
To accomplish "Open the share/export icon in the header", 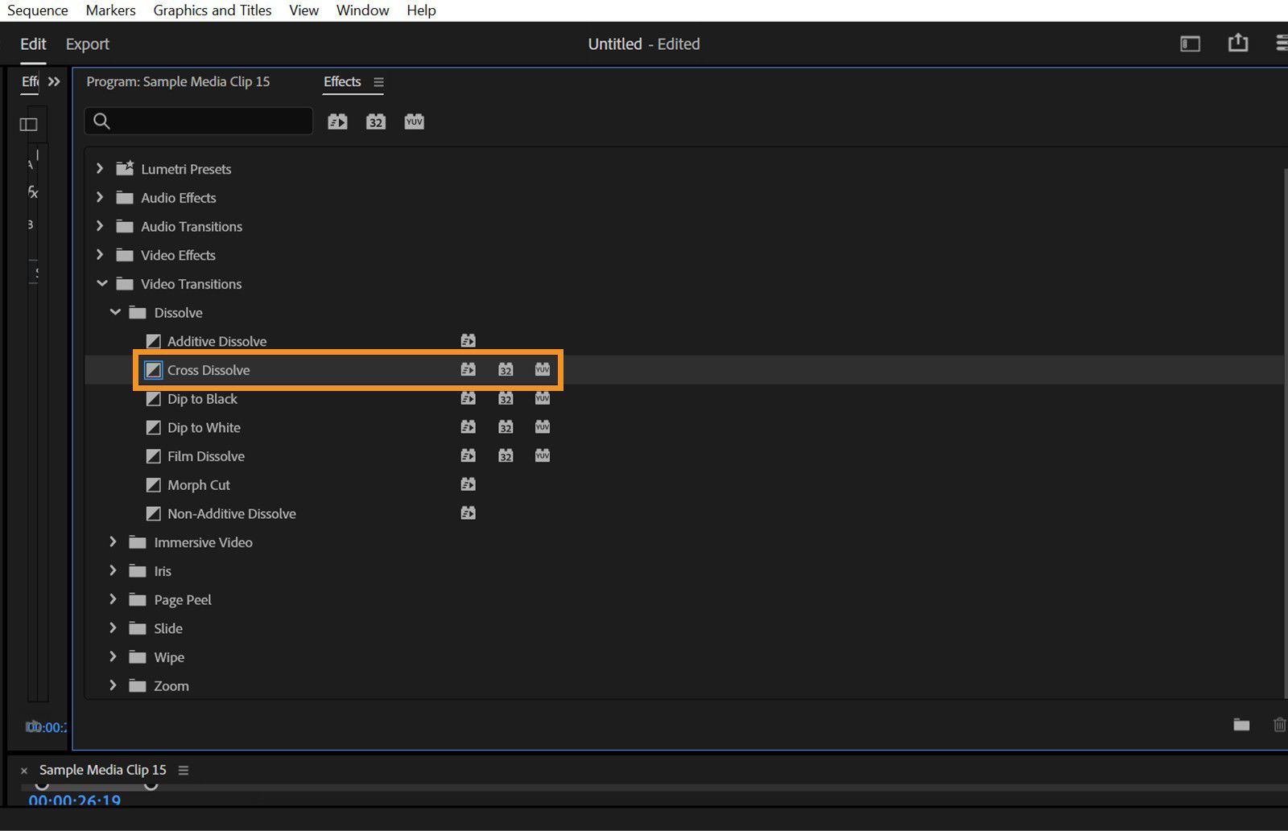I will [1238, 43].
